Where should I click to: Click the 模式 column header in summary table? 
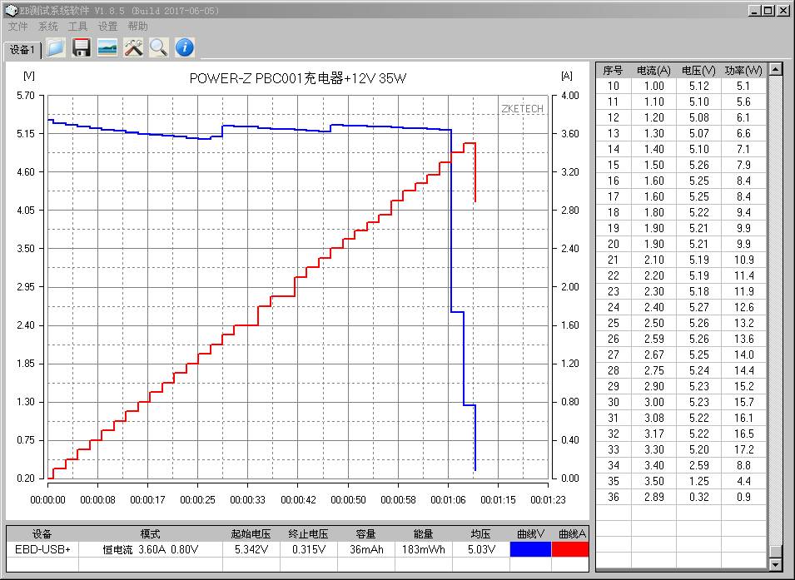click(x=150, y=534)
